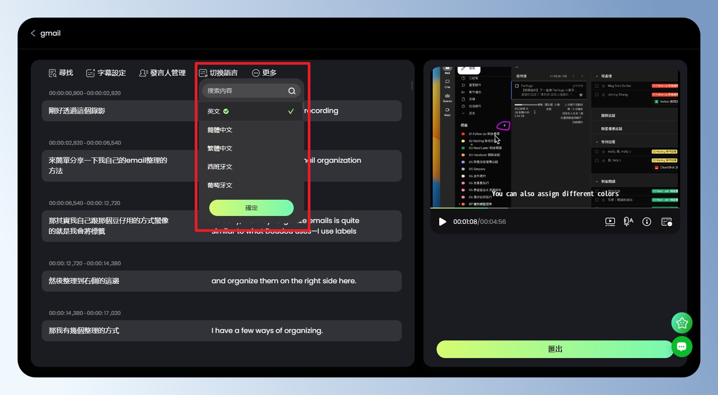Click the green star favorite button
Screen dimensions: 718x395
[x=682, y=323]
